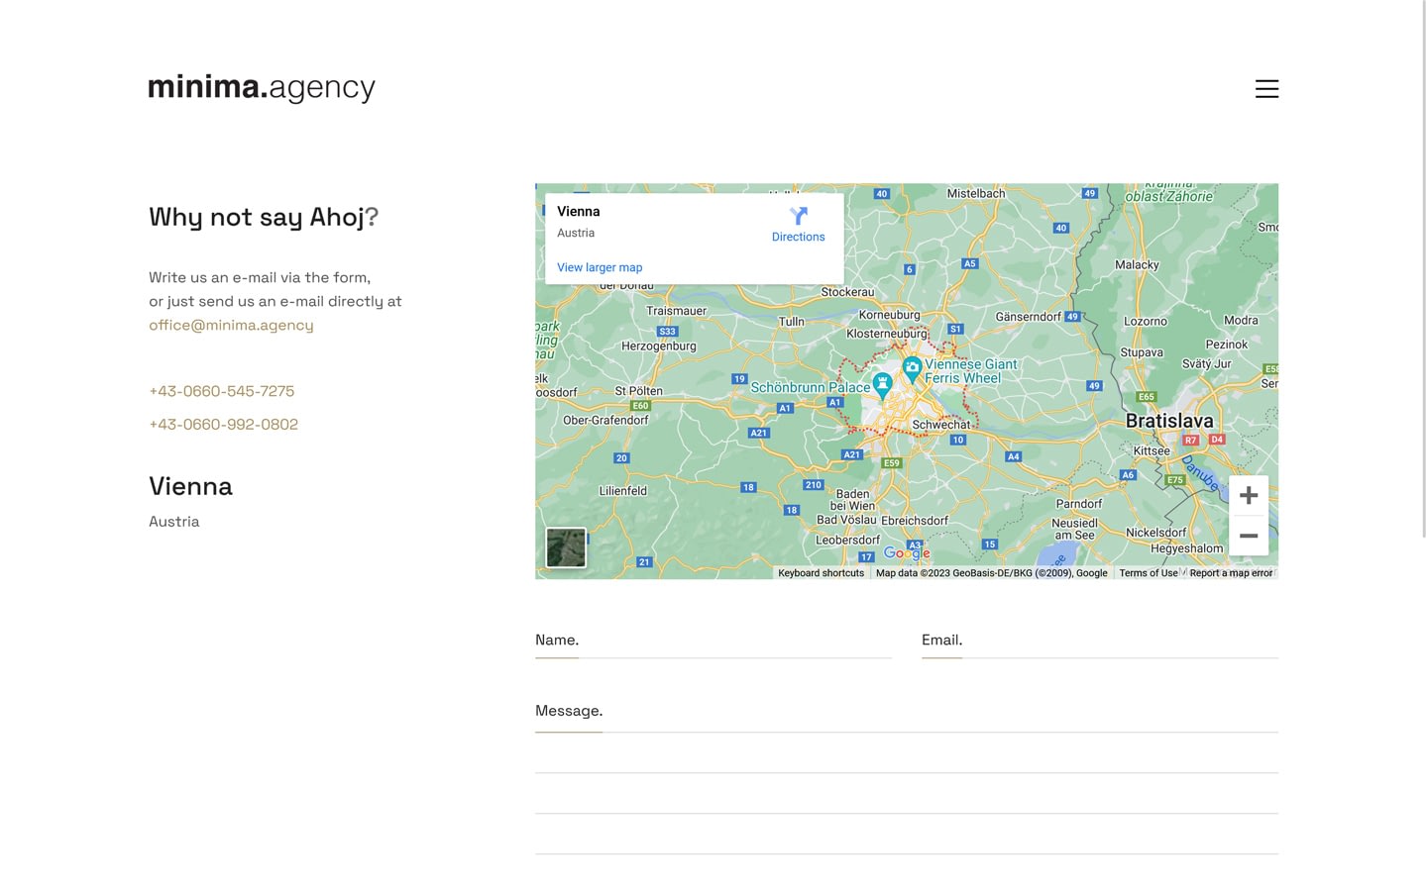This screenshot has height=891, width=1427.
Task: Click the minima.agency logo
Action: pyautogui.click(x=262, y=87)
